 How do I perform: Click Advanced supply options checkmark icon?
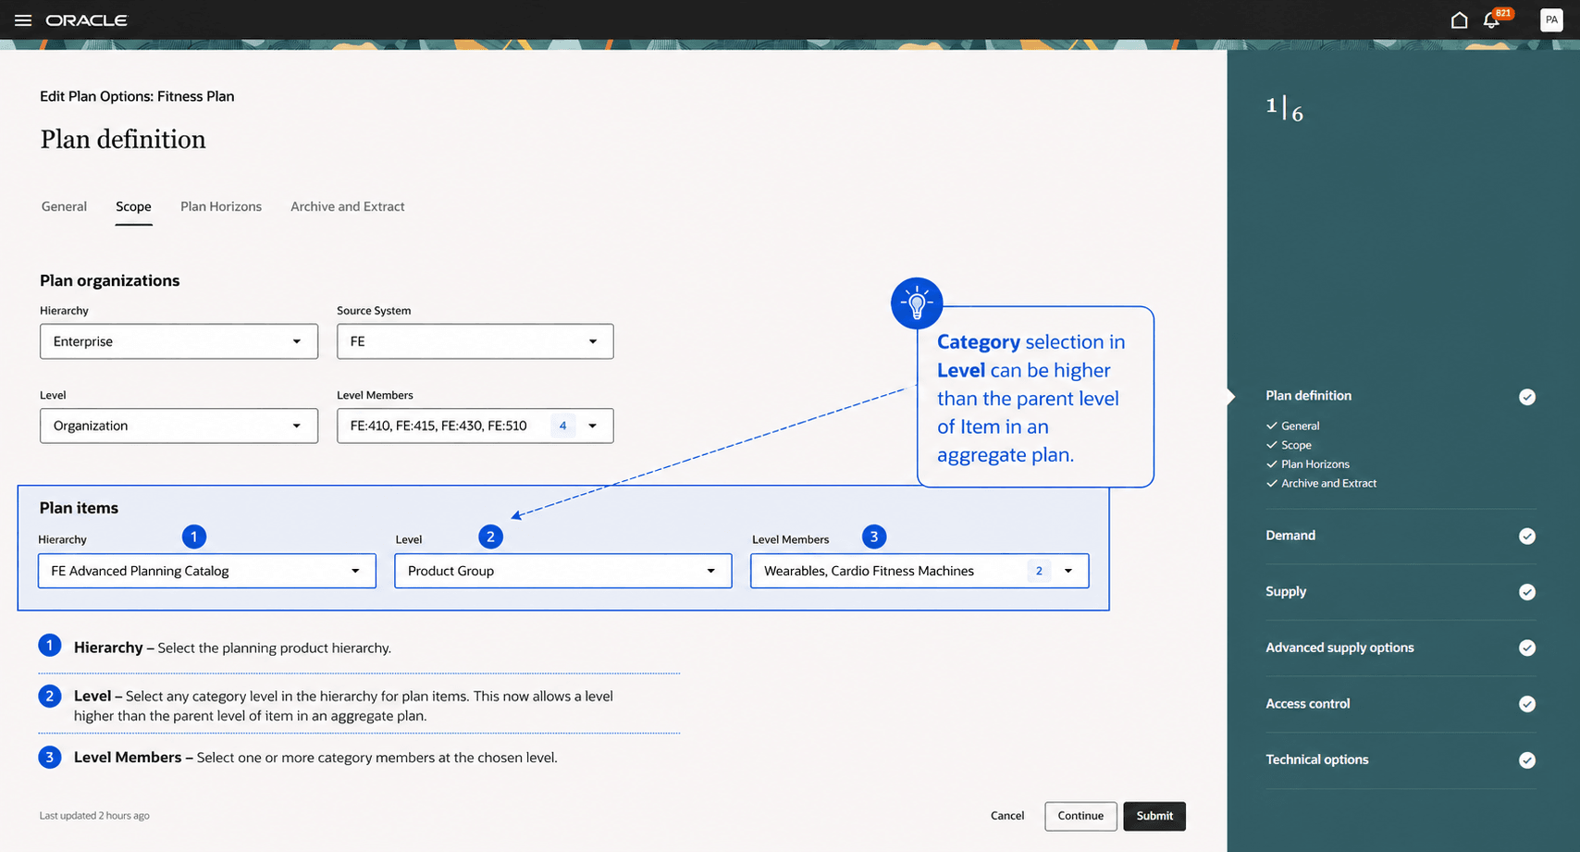[1527, 648]
